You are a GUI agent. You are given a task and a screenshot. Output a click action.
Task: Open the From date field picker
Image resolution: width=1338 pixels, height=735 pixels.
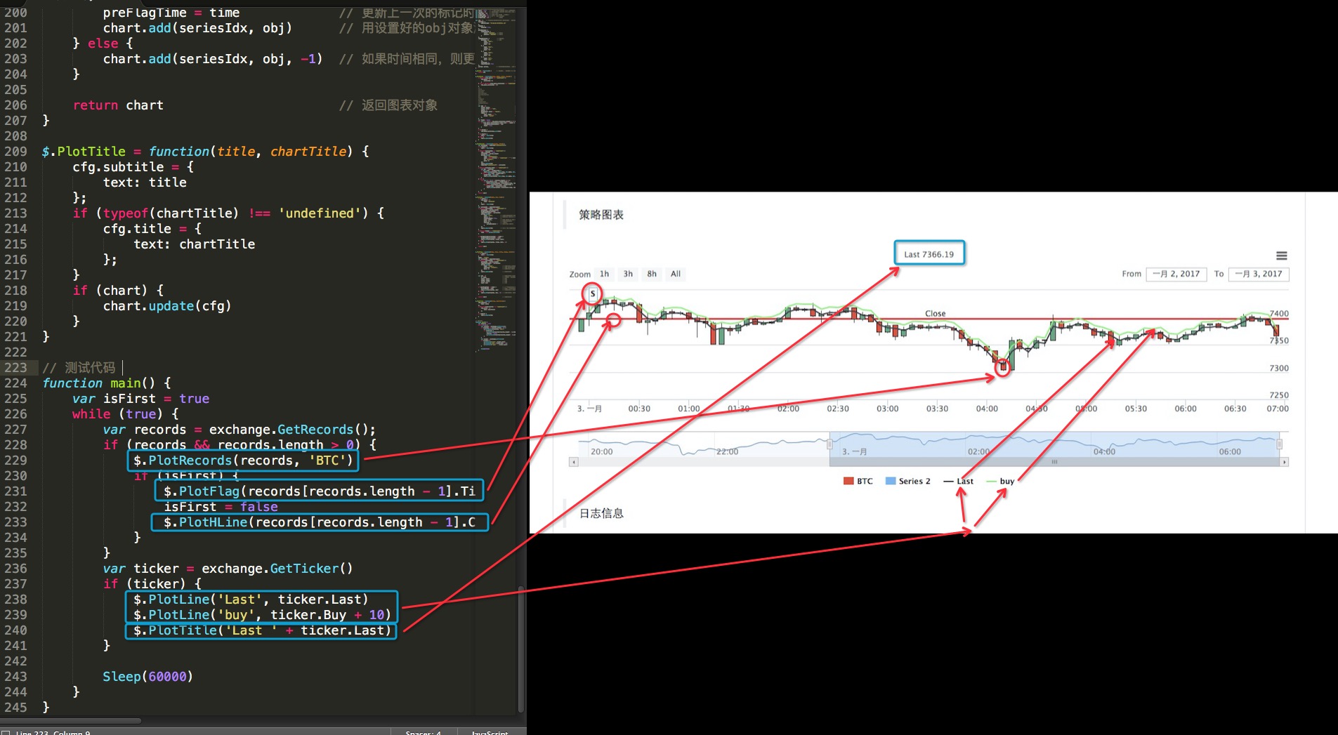point(1176,274)
